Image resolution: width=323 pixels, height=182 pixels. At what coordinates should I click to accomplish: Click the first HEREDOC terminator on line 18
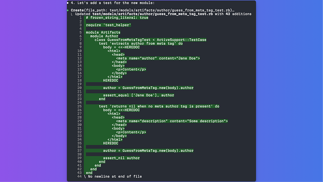click(111, 80)
